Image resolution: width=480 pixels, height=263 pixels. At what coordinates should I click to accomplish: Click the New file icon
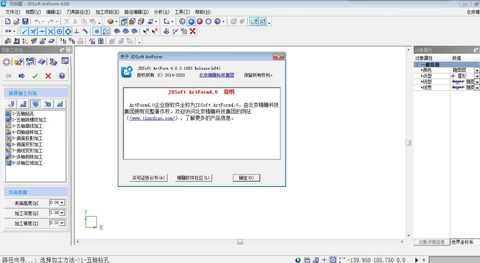tap(8, 21)
